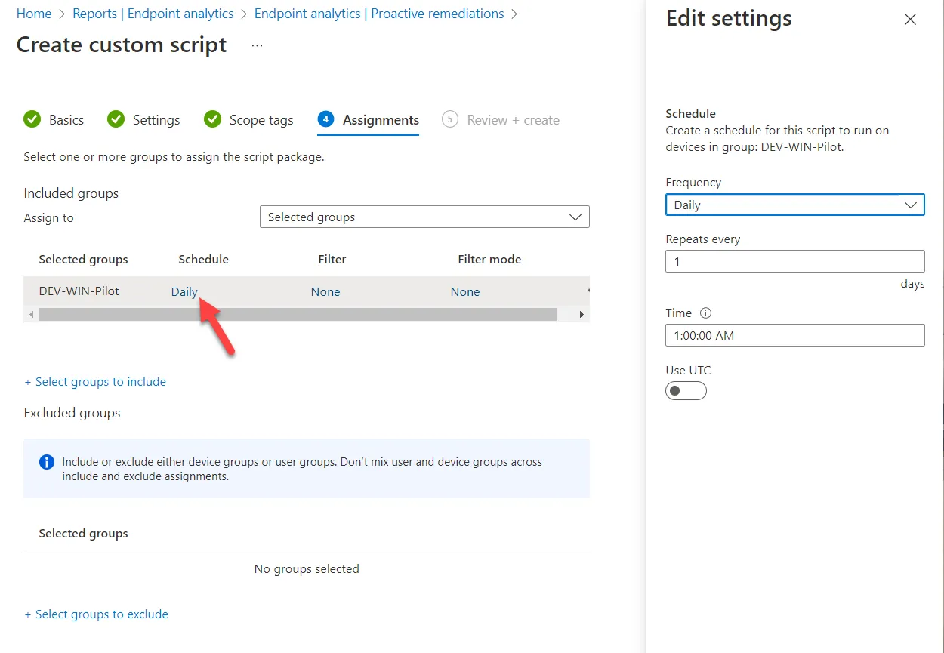
Task: Click the left arrow of horizontal scrollbar
Action: 31,314
